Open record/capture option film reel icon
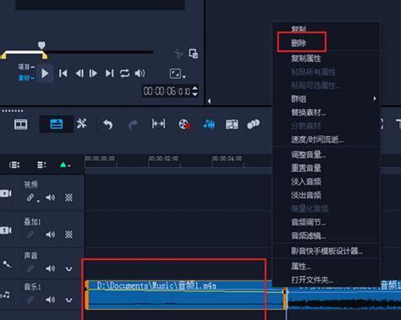Image resolution: width=401 pixels, height=320 pixels. pos(184,124)
